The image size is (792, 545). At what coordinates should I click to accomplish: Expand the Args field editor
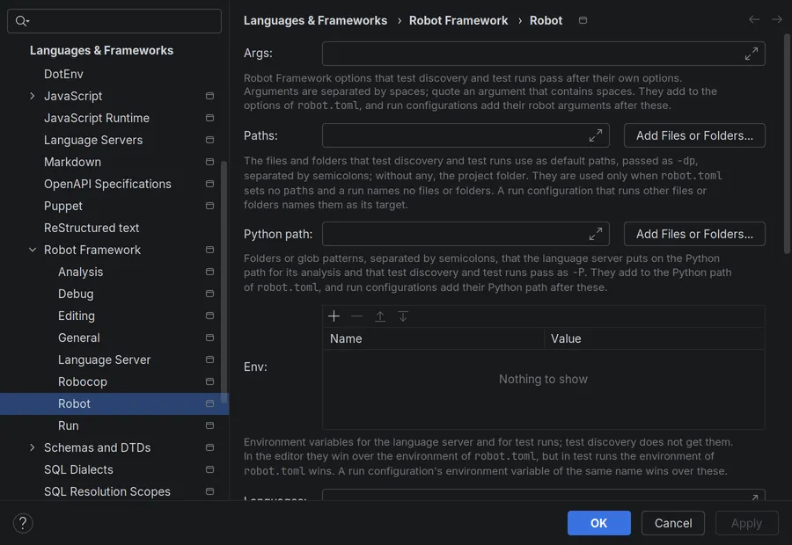752,54
